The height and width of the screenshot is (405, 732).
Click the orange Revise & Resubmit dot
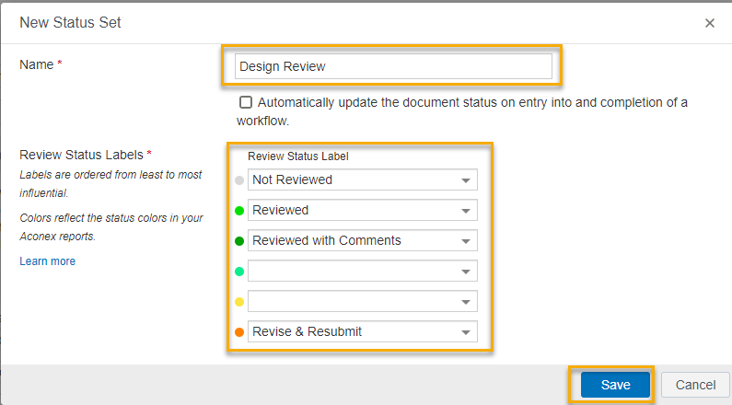click(x=239, y=332)
